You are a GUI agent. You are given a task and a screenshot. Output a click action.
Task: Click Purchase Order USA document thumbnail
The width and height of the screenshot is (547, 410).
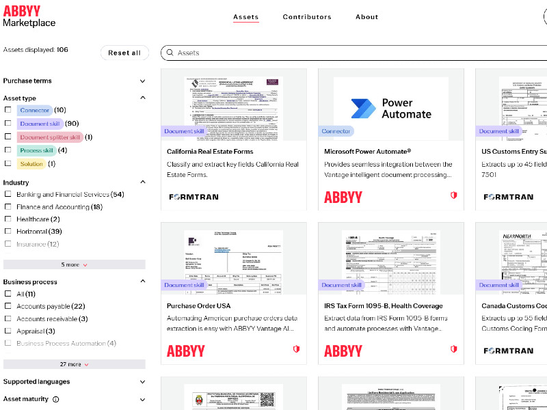[x=234, y=262]
